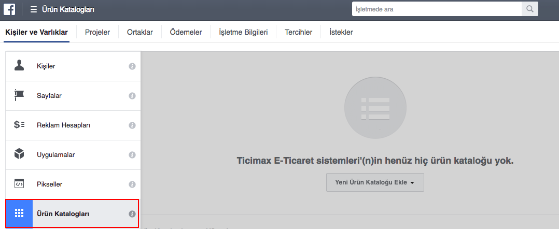Viewport: 559px width, 229px height.
Task: Show info for Sayfalar row
Action: (x=132, y=96)
